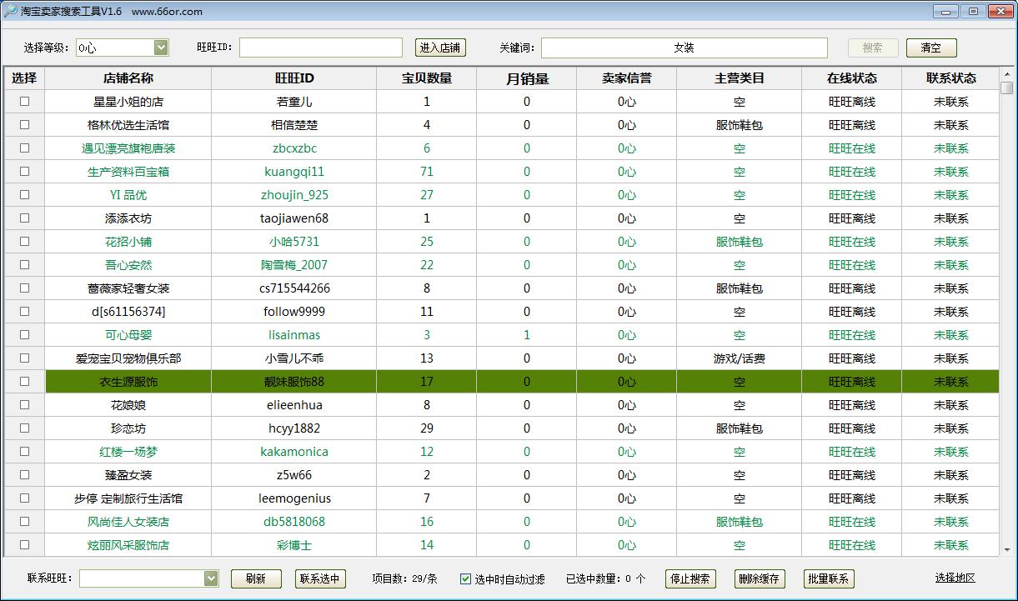
Task: Select the checkbox beside 可心母婴
Action: (24, 334)
